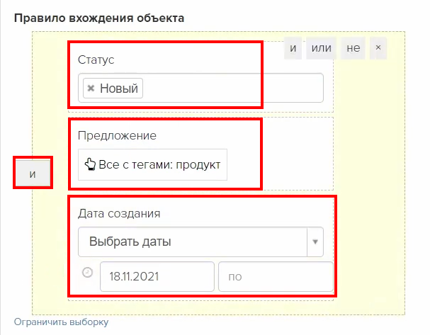Image resolution: width=430 pixels, height=335 pixels.
Task: Click the Правило вхождения объекта heading
Action: coord(98,18)
